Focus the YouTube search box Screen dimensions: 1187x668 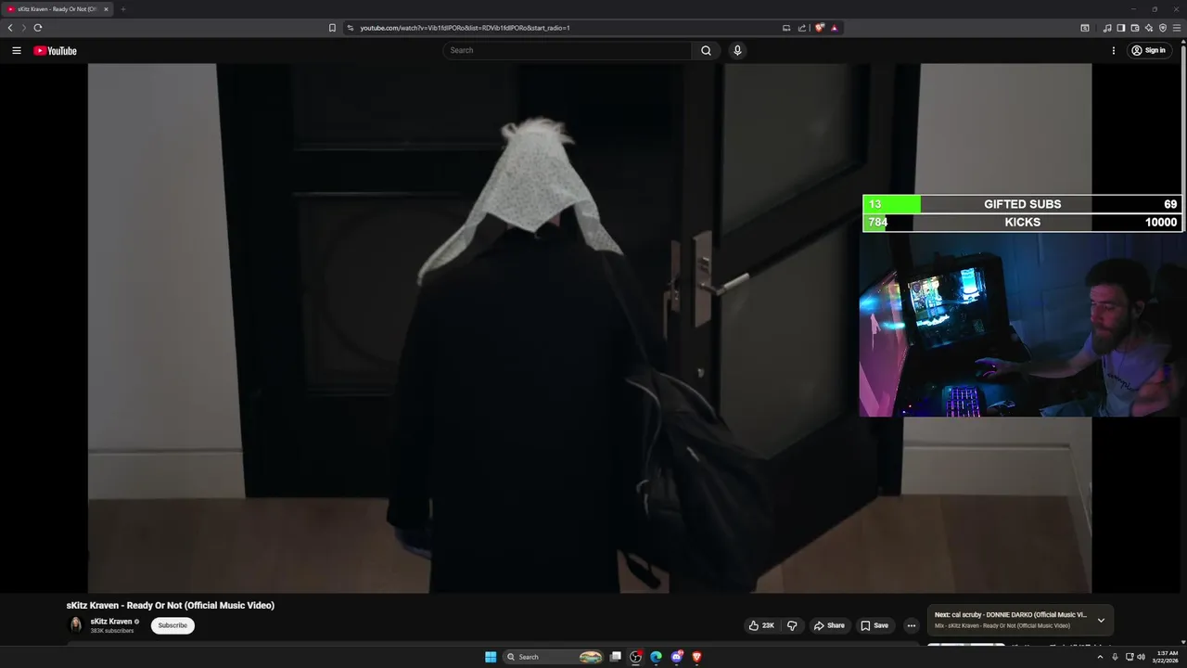[567, 50]
